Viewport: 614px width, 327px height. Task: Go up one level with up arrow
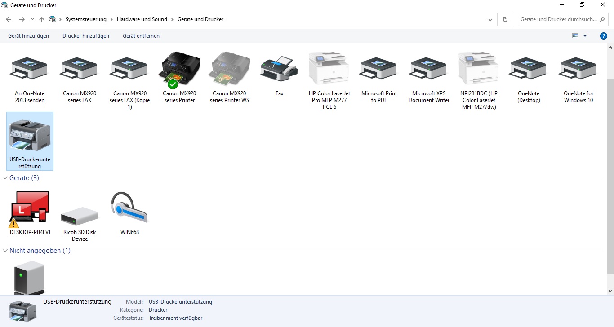click(42, 19)
